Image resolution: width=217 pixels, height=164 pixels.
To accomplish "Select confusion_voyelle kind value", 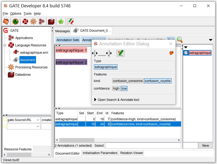I will click(x=158, y=81).
